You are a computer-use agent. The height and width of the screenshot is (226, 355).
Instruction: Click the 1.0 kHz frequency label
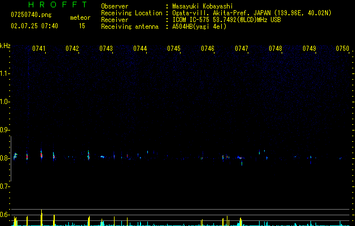tap(5, 102)
